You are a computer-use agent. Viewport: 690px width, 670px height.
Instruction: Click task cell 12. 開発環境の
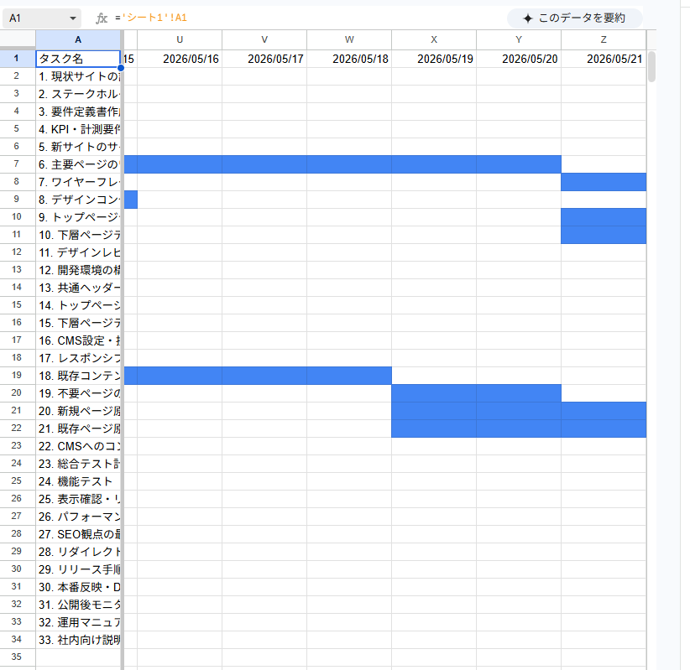tap(78, 270)
